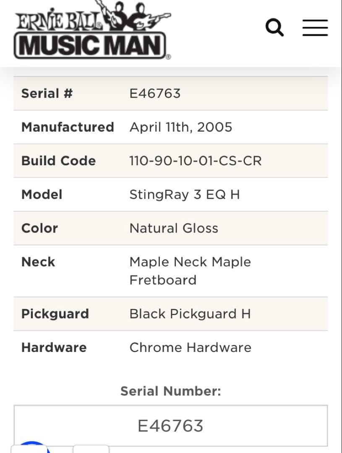The height and width of the screenshot is (453, 342).
Task: Open the search magnifier icon
Action: [x=274, y=28]
